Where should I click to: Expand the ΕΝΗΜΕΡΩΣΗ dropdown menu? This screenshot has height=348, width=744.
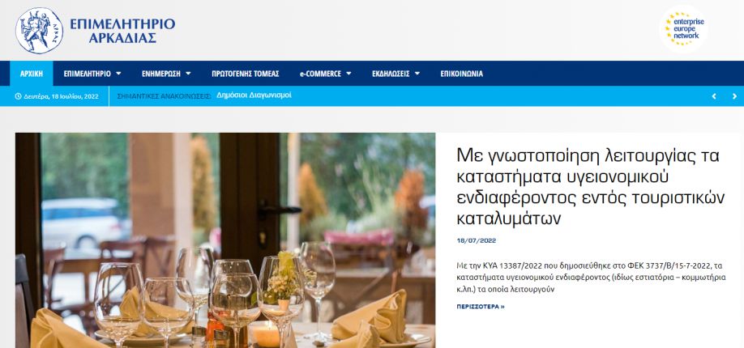pos(166,74)
